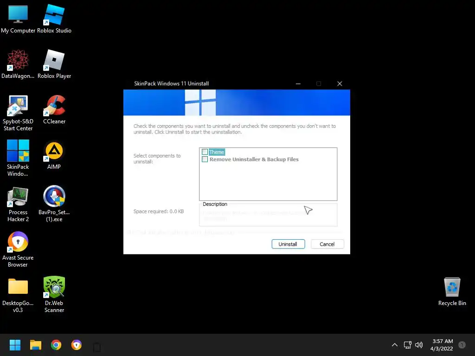
Task: Check Remove Uninstaller & Backup Files
Action: (205, 159)
